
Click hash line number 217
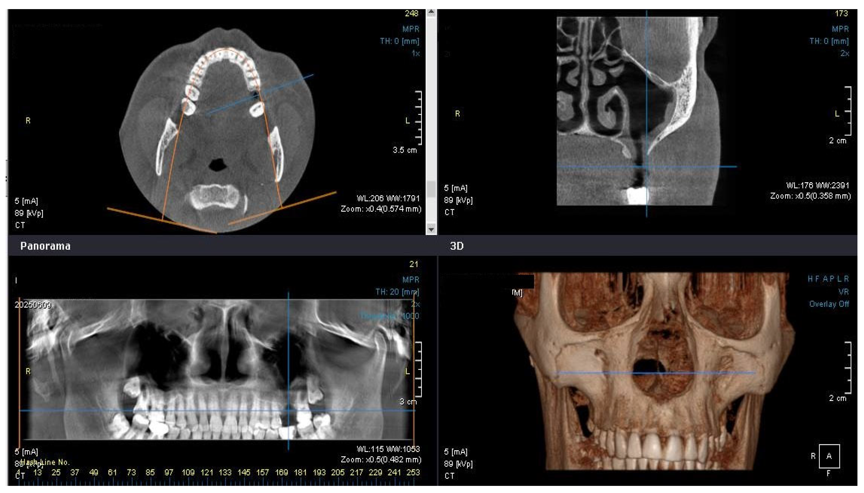(x=356, y=472)
